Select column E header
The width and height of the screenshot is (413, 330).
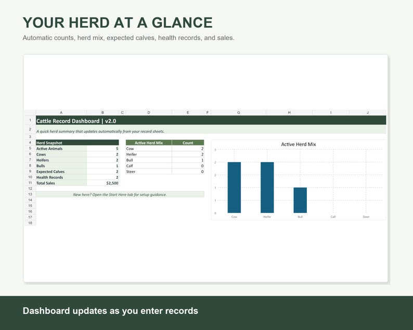[x=188, y=113]
